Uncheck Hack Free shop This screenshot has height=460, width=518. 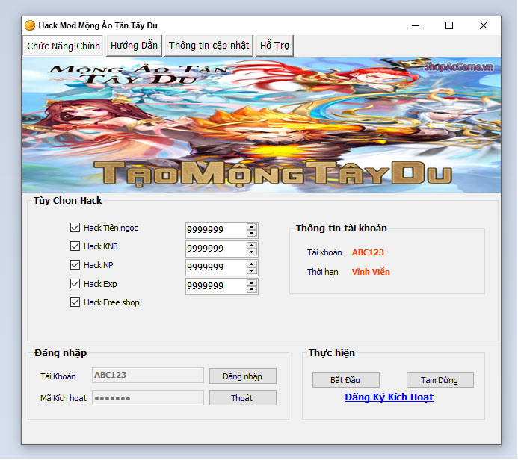pyautogui.click(x=75, y=302)
